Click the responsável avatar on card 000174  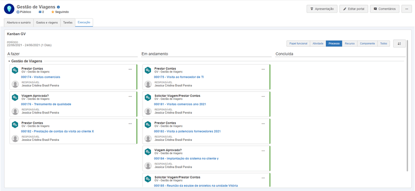(16, 84)
